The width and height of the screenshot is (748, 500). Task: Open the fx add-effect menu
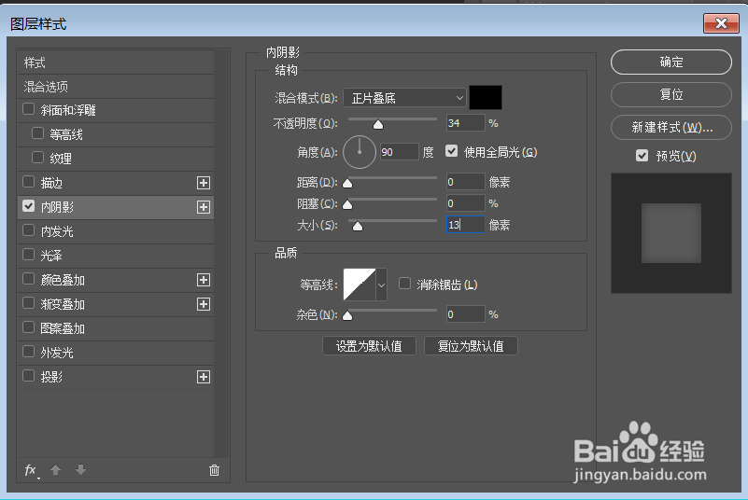(x=32, y=470)
